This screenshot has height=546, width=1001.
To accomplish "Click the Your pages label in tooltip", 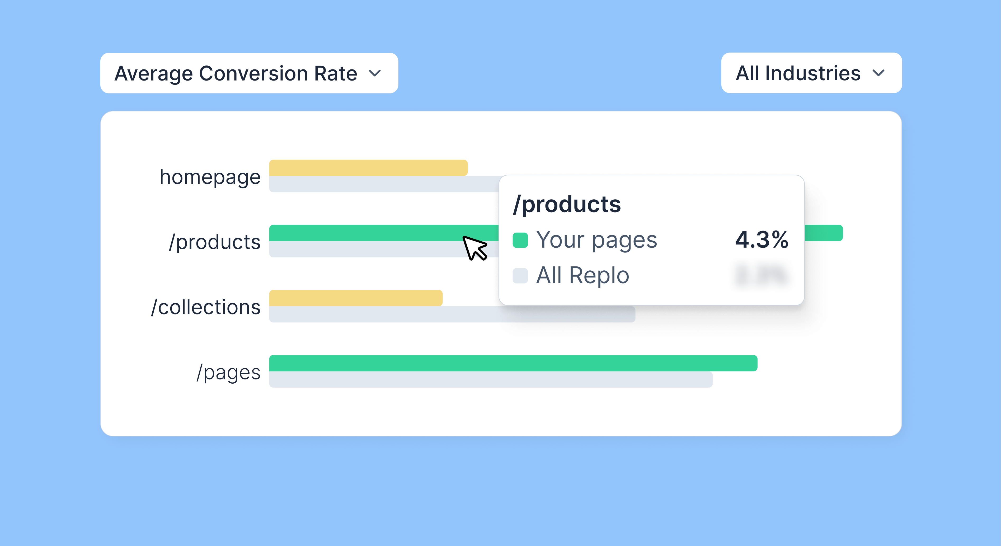I will [x=596, y=240].
